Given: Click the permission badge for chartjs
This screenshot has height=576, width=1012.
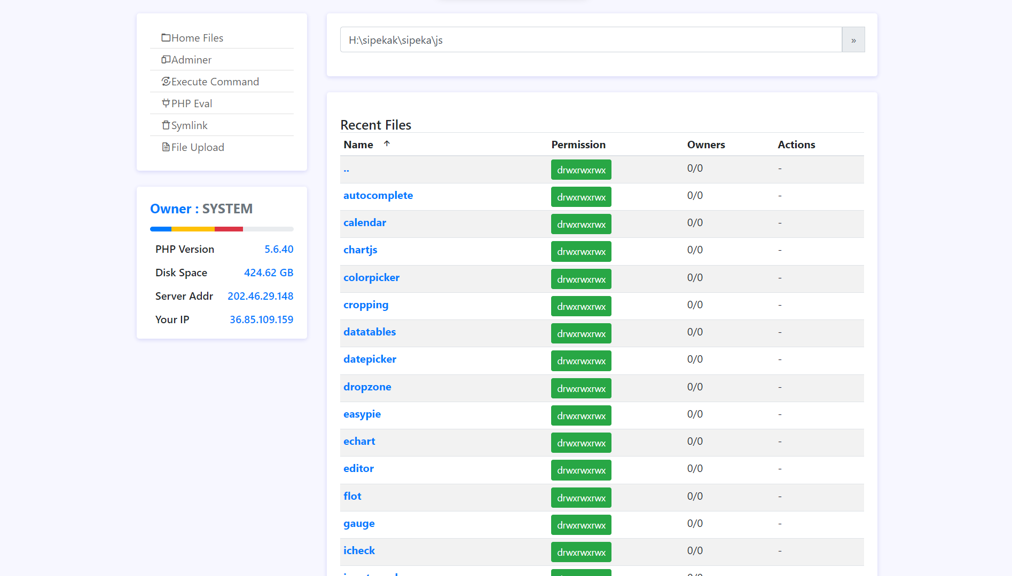Looking at the screenshot, I should 581,252.
